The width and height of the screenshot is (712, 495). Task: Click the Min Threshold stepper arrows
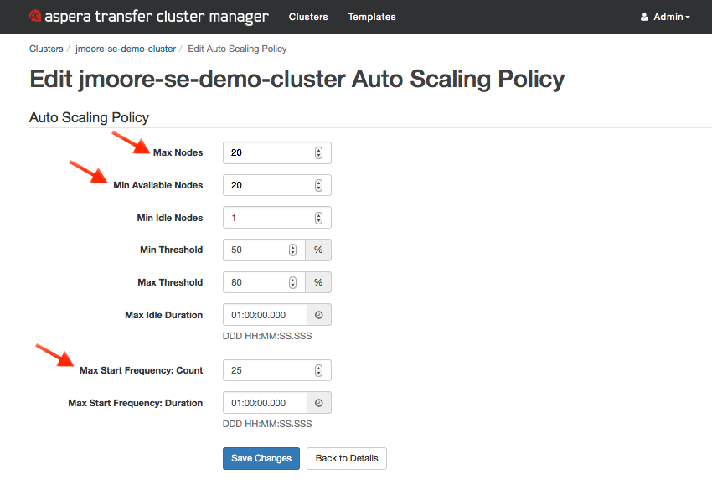pyautogui.click(x=292, y=250)
